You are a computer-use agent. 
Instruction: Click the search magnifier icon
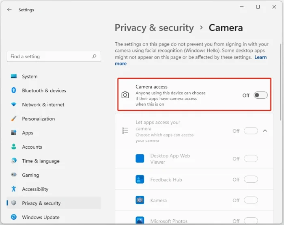(x=94, y=56)
